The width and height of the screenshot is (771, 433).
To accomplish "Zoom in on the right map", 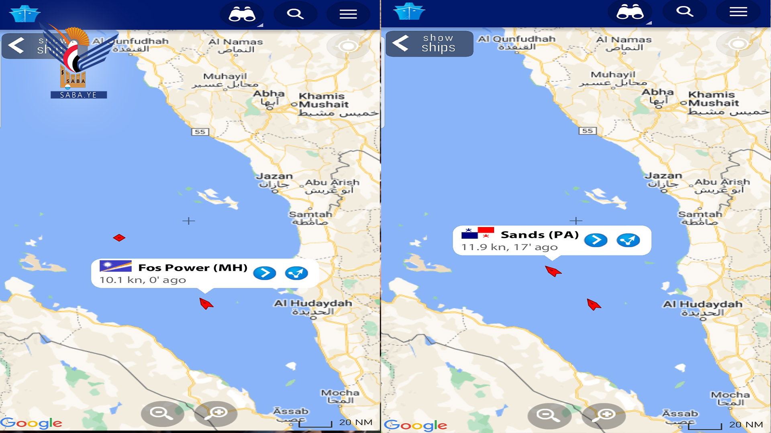I will (x=604, y=415).
